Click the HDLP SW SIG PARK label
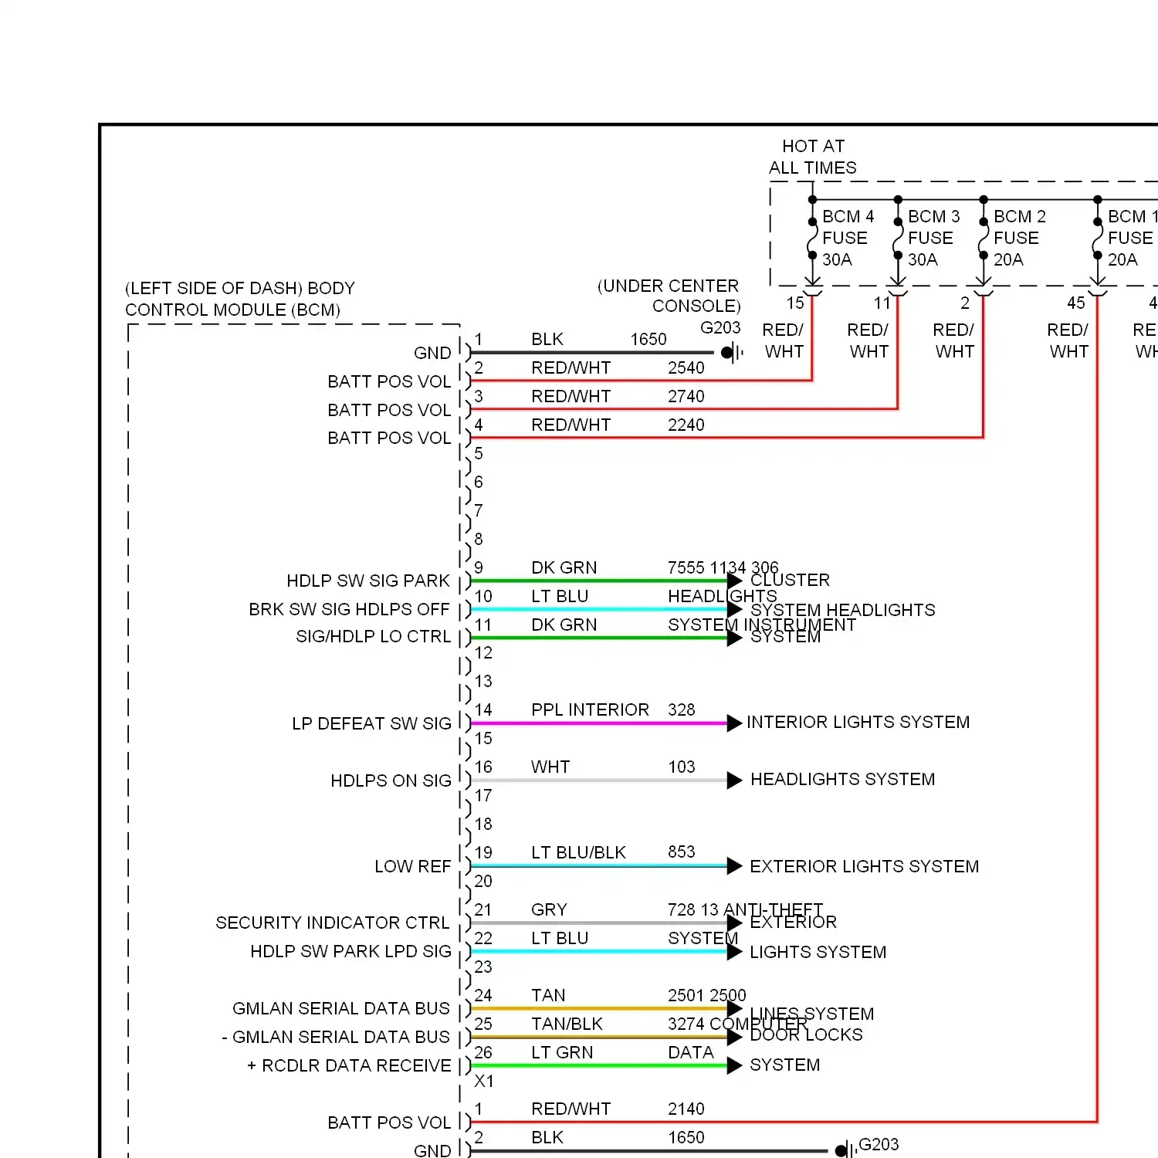 (x=368, y=581)
